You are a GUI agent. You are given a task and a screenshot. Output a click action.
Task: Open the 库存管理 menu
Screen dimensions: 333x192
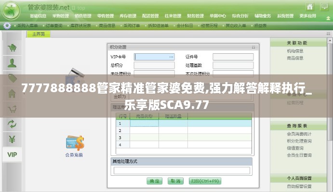coord(128,16)
